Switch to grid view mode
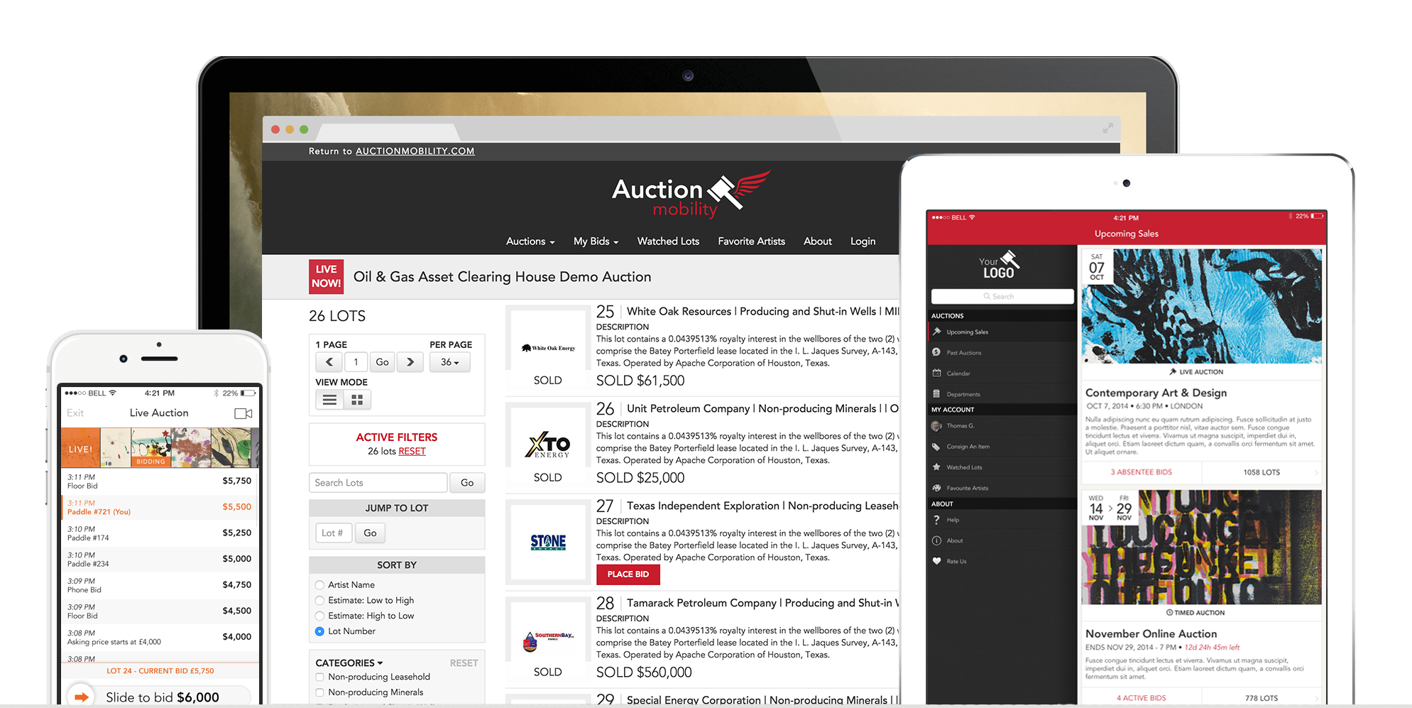The width and height of the screenshot is (1412, 708). (357, 400)
